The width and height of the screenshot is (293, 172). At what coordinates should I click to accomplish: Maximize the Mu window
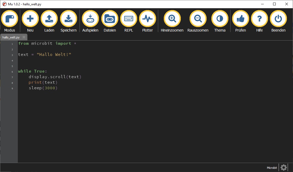(274, 4)
